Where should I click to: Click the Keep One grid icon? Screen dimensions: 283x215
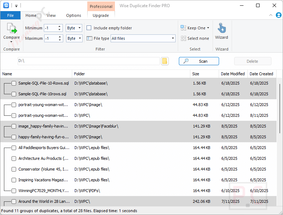pos(183,28)
